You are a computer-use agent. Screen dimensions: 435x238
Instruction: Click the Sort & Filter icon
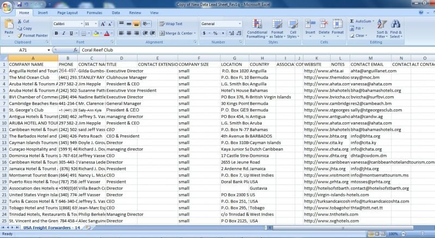click(382, 28)
